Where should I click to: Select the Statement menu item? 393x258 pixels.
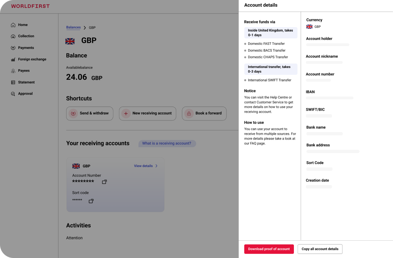(x=26, y=82)
